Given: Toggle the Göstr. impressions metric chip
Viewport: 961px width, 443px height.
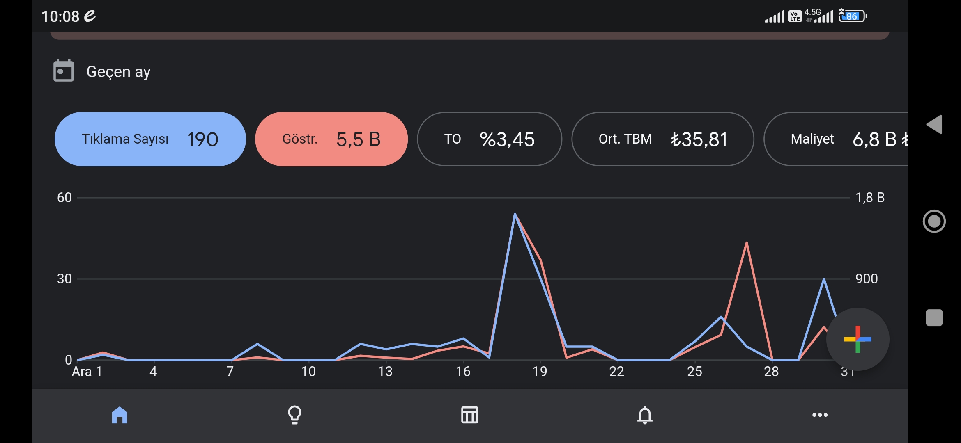Looking at the screenshot, I should [331, 139].
